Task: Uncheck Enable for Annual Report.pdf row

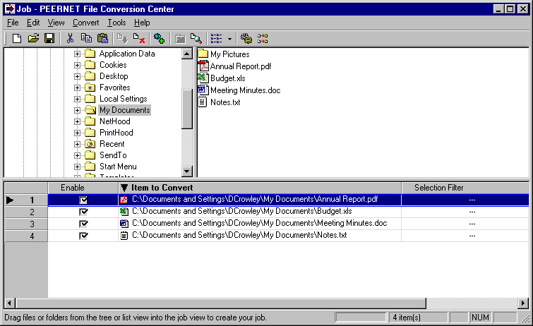Action: (83, 200)
